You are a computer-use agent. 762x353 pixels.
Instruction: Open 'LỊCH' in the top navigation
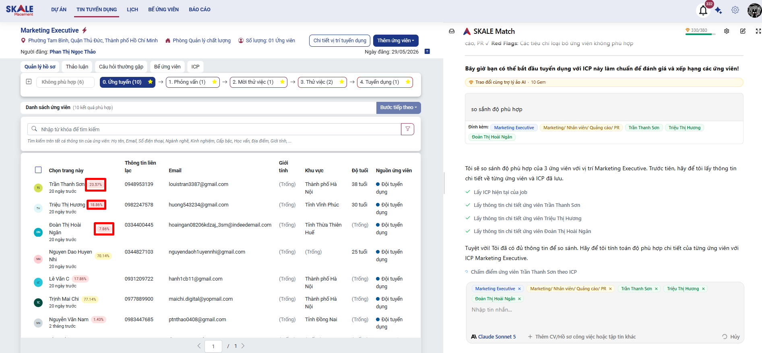(132, 10)
